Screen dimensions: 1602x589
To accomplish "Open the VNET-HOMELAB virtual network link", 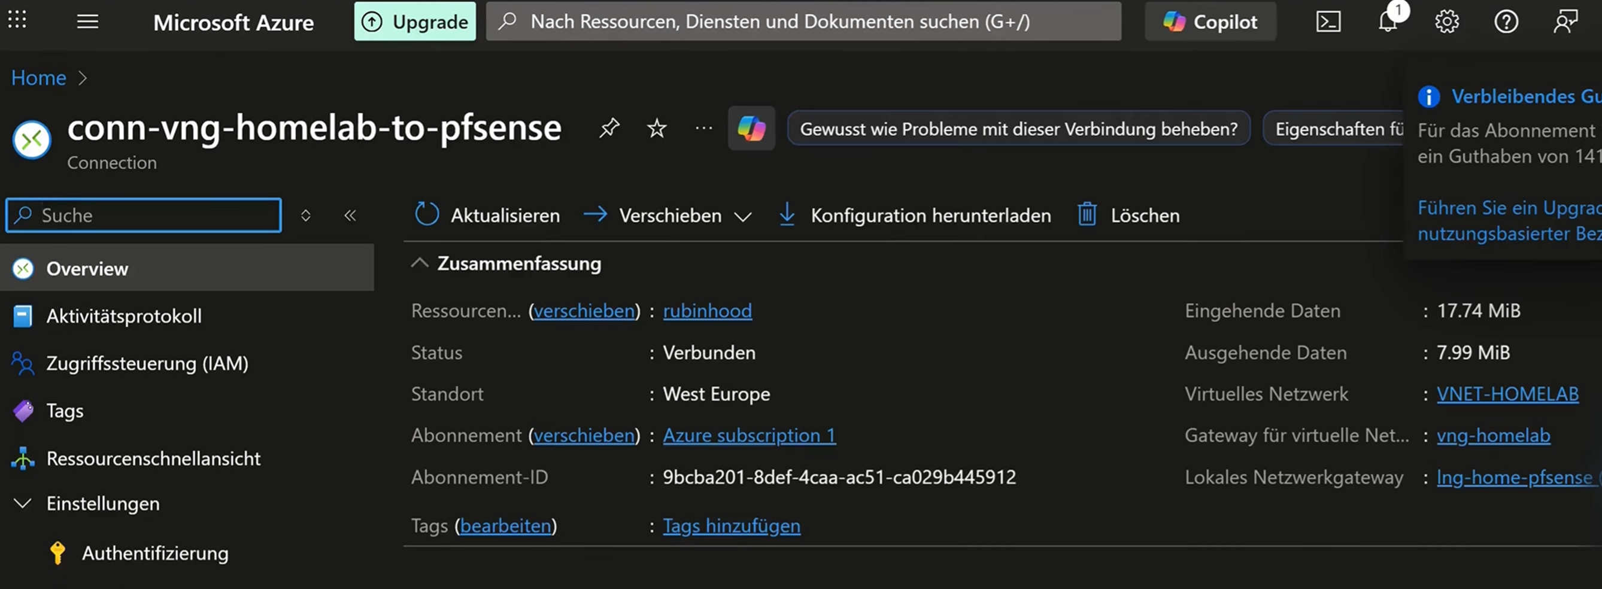I will point(1507,394).
